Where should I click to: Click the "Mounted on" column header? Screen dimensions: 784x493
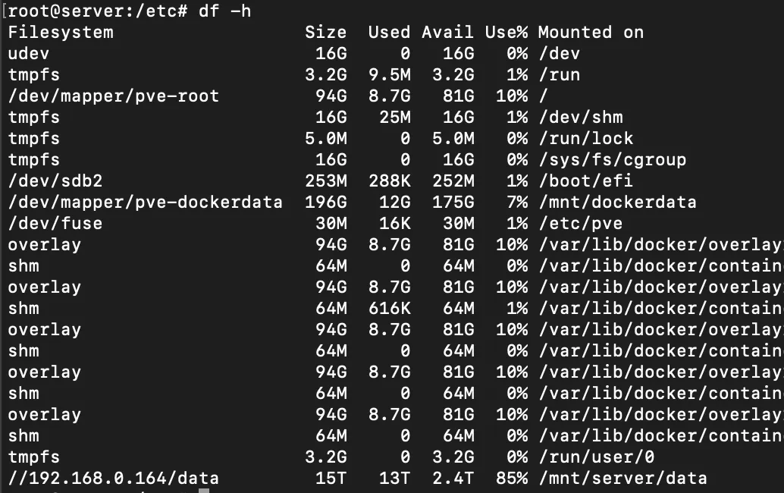coord(591,33)
